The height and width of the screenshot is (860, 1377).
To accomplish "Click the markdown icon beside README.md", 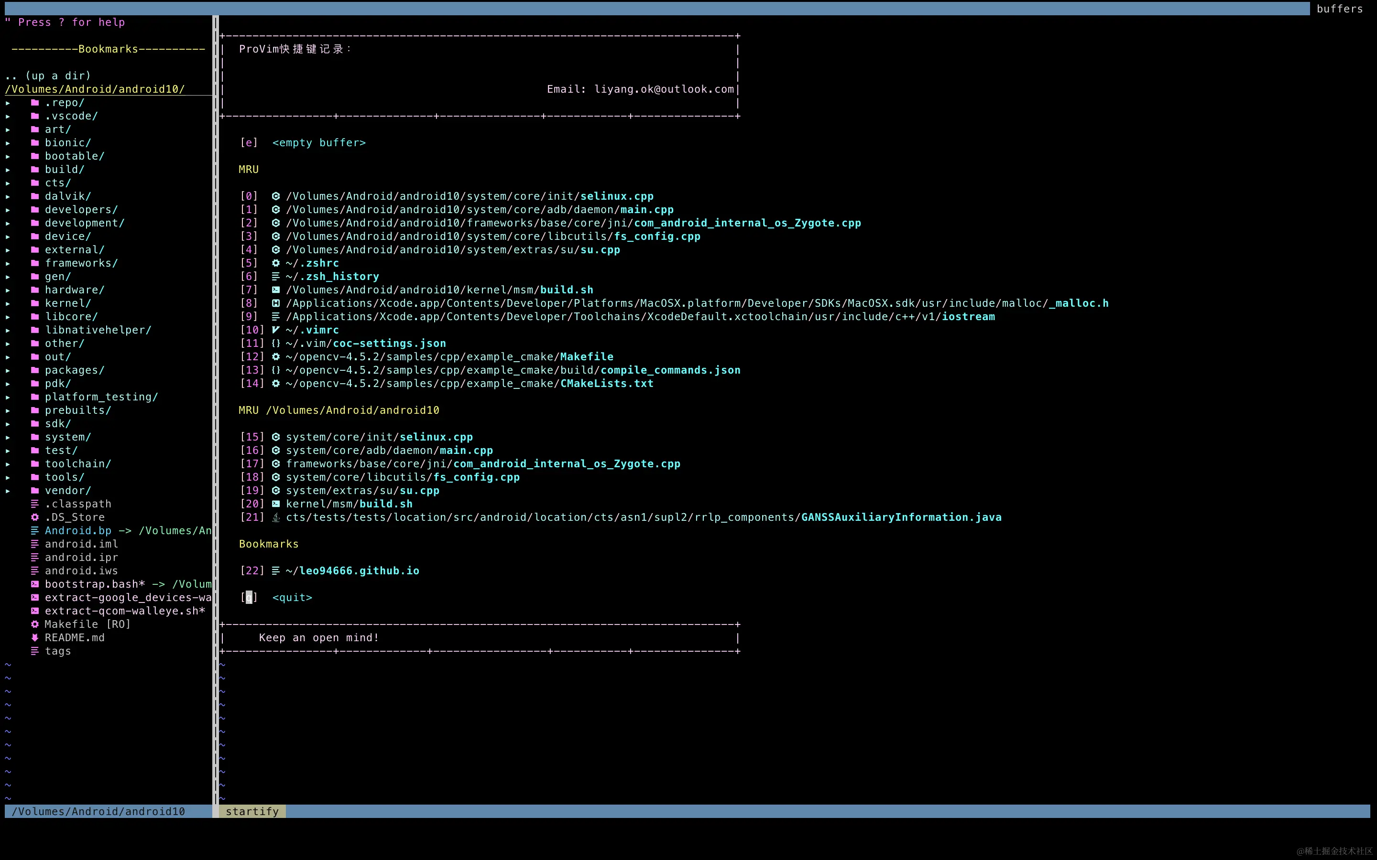I will click(x=35, y=638).
